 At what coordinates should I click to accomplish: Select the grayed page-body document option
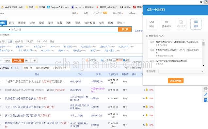[x=181, y=24]
